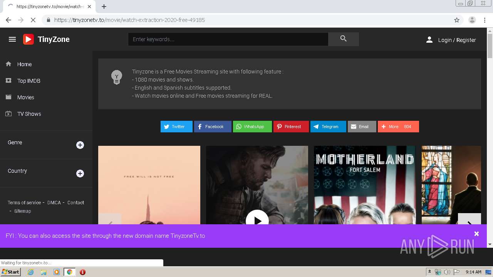This screenshot has width=493, height=277.
Task: Go to previous carousel slide
Action: pyautogui.click(x=110, y=219)
